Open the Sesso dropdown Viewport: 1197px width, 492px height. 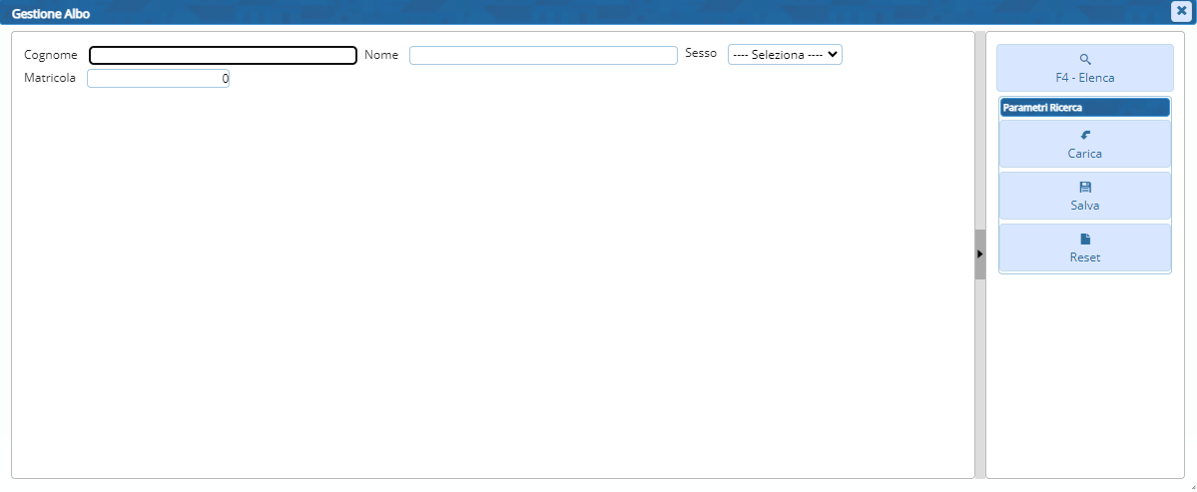tap(785, 55)
